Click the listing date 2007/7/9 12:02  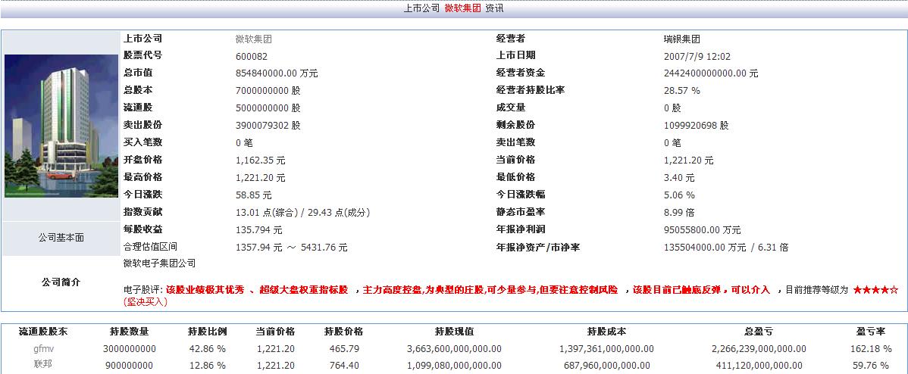point(697,57)
